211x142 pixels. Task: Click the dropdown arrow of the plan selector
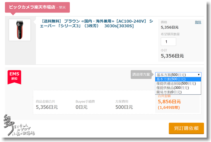coord(199,75)
